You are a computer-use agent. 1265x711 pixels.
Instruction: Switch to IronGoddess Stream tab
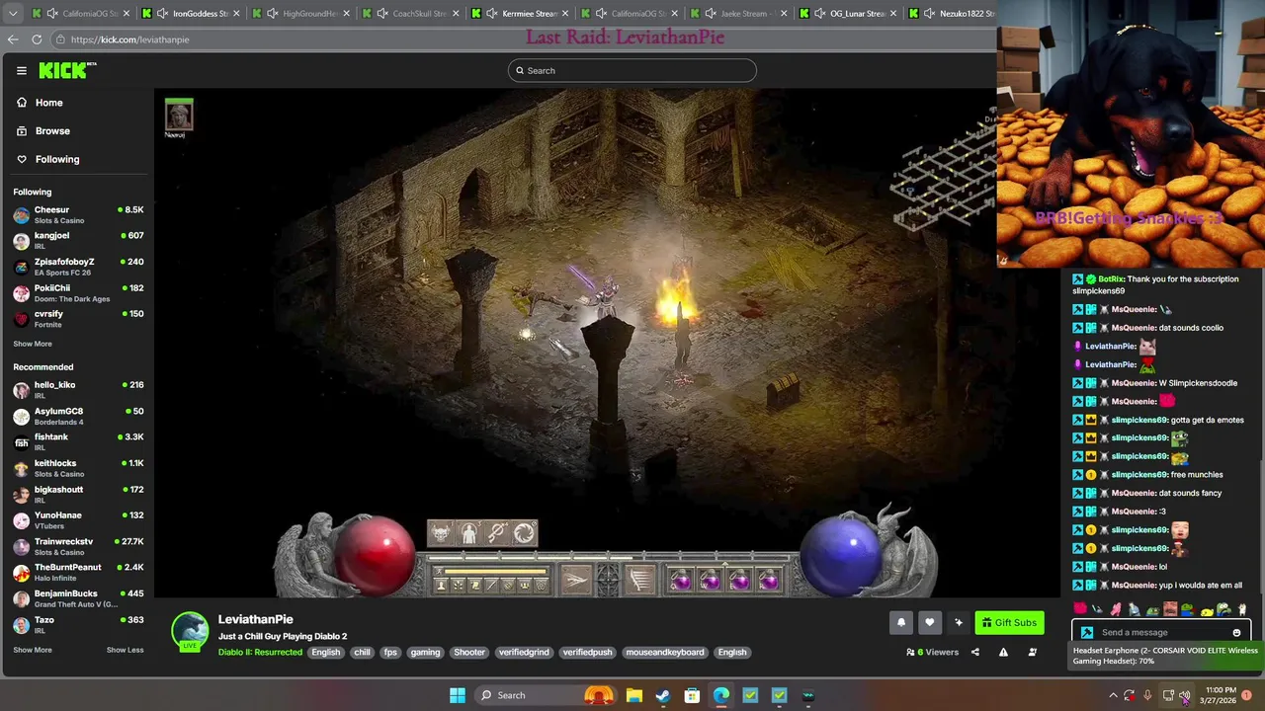[x=192, y=14]
